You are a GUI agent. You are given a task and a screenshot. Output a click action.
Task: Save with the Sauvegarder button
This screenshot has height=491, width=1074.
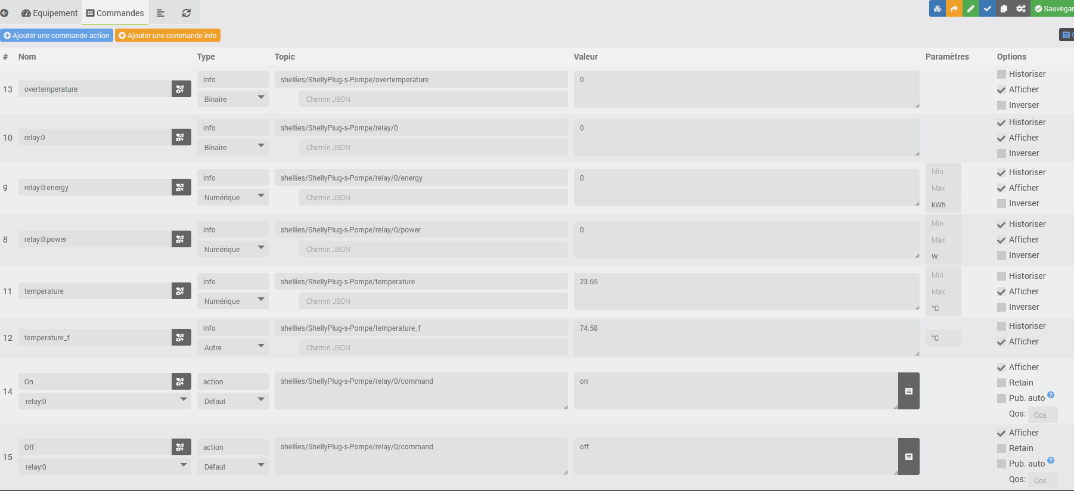[1053, 8]
